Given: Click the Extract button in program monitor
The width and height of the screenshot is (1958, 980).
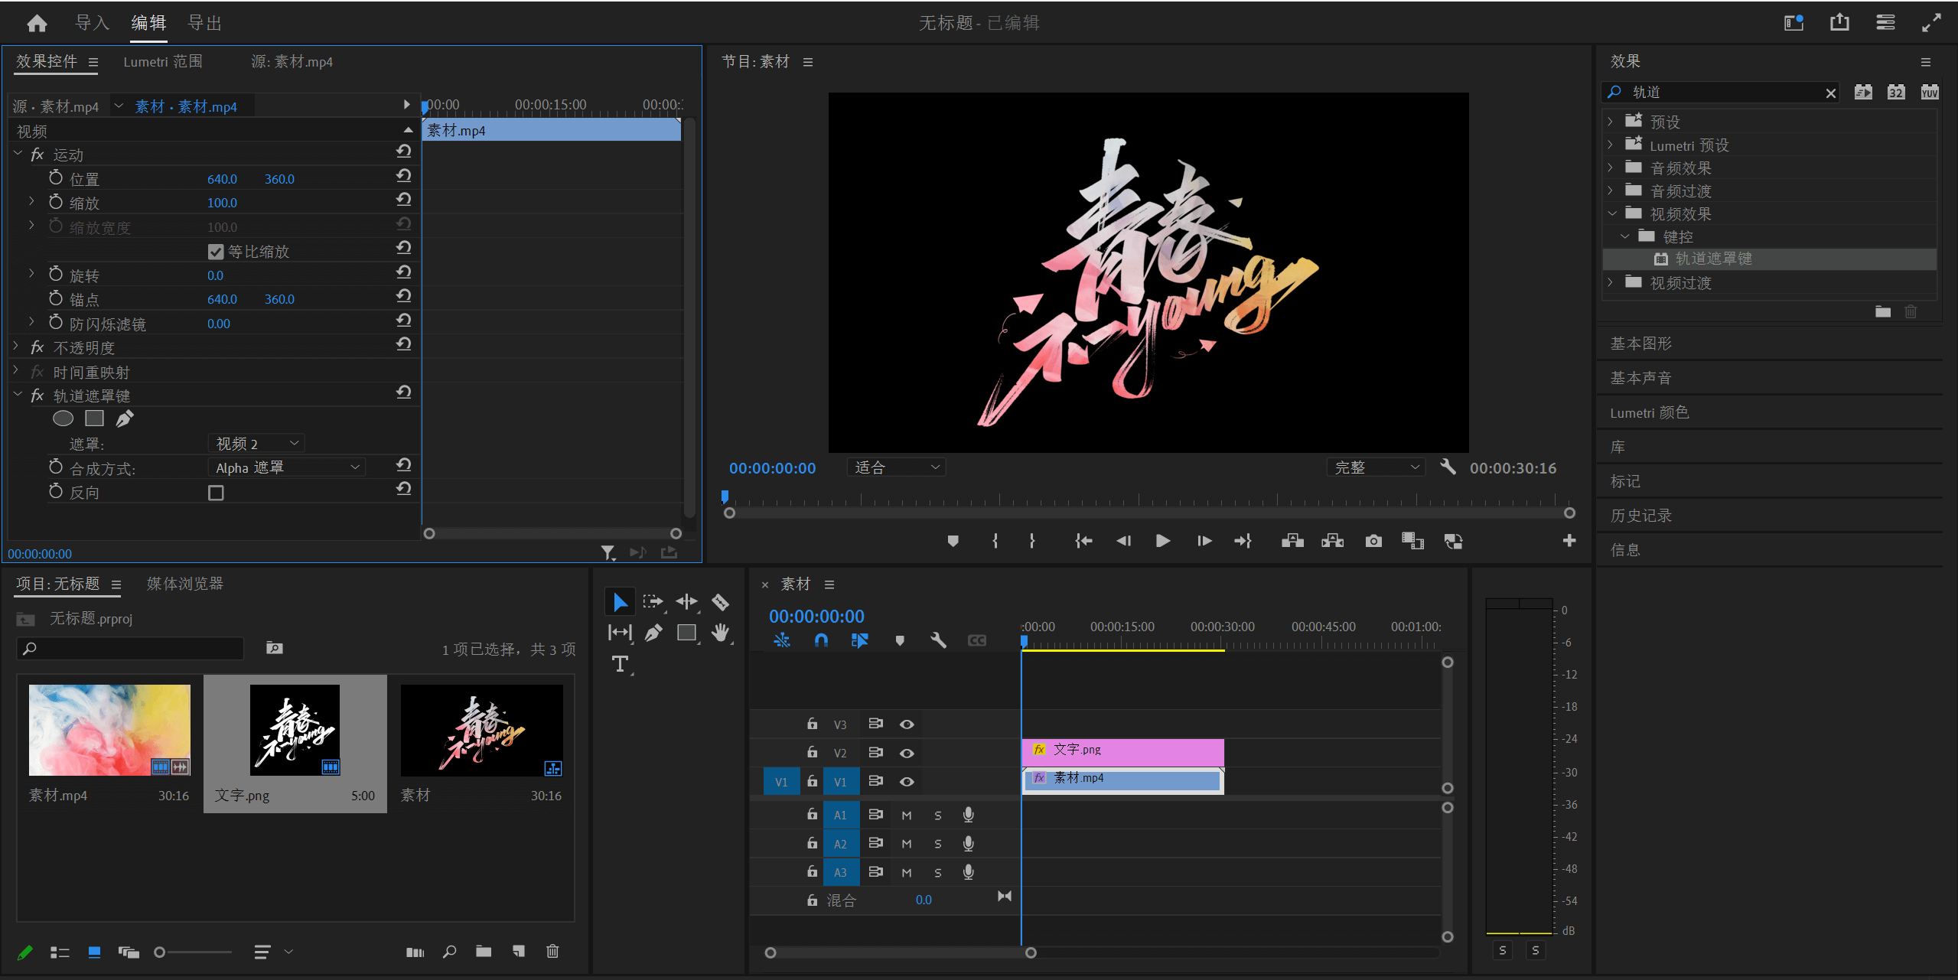Looking at the screenshot, I should coord(1332,541).
